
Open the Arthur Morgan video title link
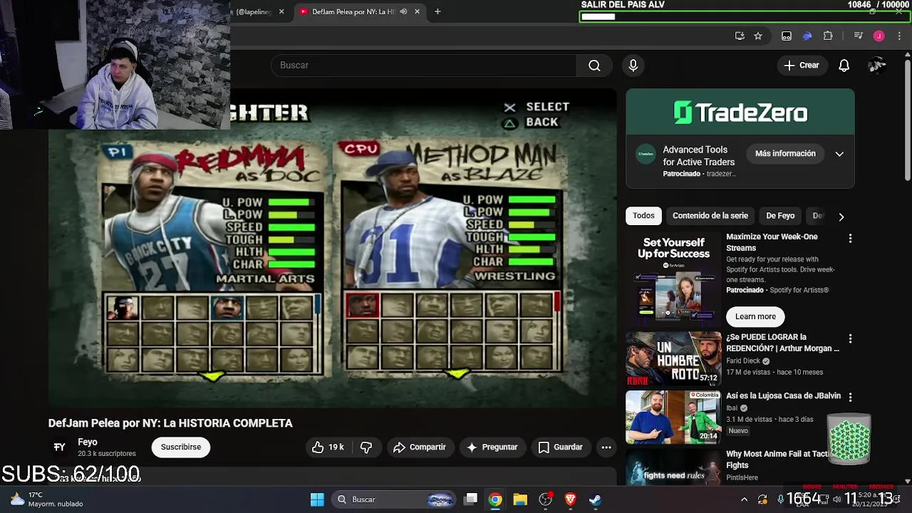(x=782, y=343)
